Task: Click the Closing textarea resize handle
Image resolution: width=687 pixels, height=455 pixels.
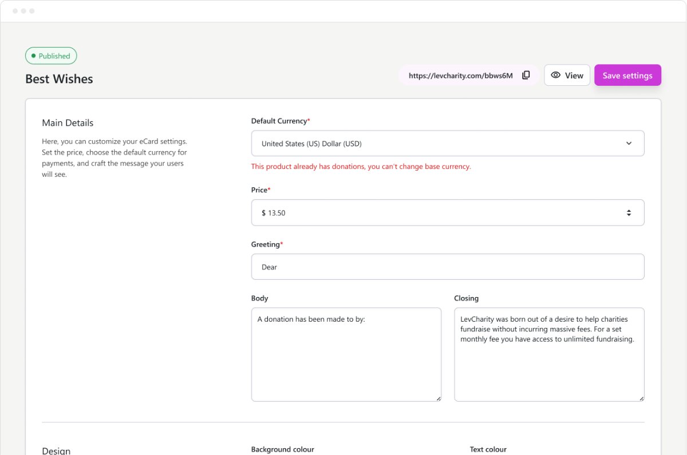Action: pos(641,398)
